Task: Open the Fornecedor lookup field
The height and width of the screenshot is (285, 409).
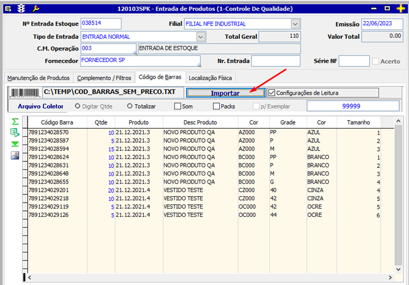Action: point(140,60)
